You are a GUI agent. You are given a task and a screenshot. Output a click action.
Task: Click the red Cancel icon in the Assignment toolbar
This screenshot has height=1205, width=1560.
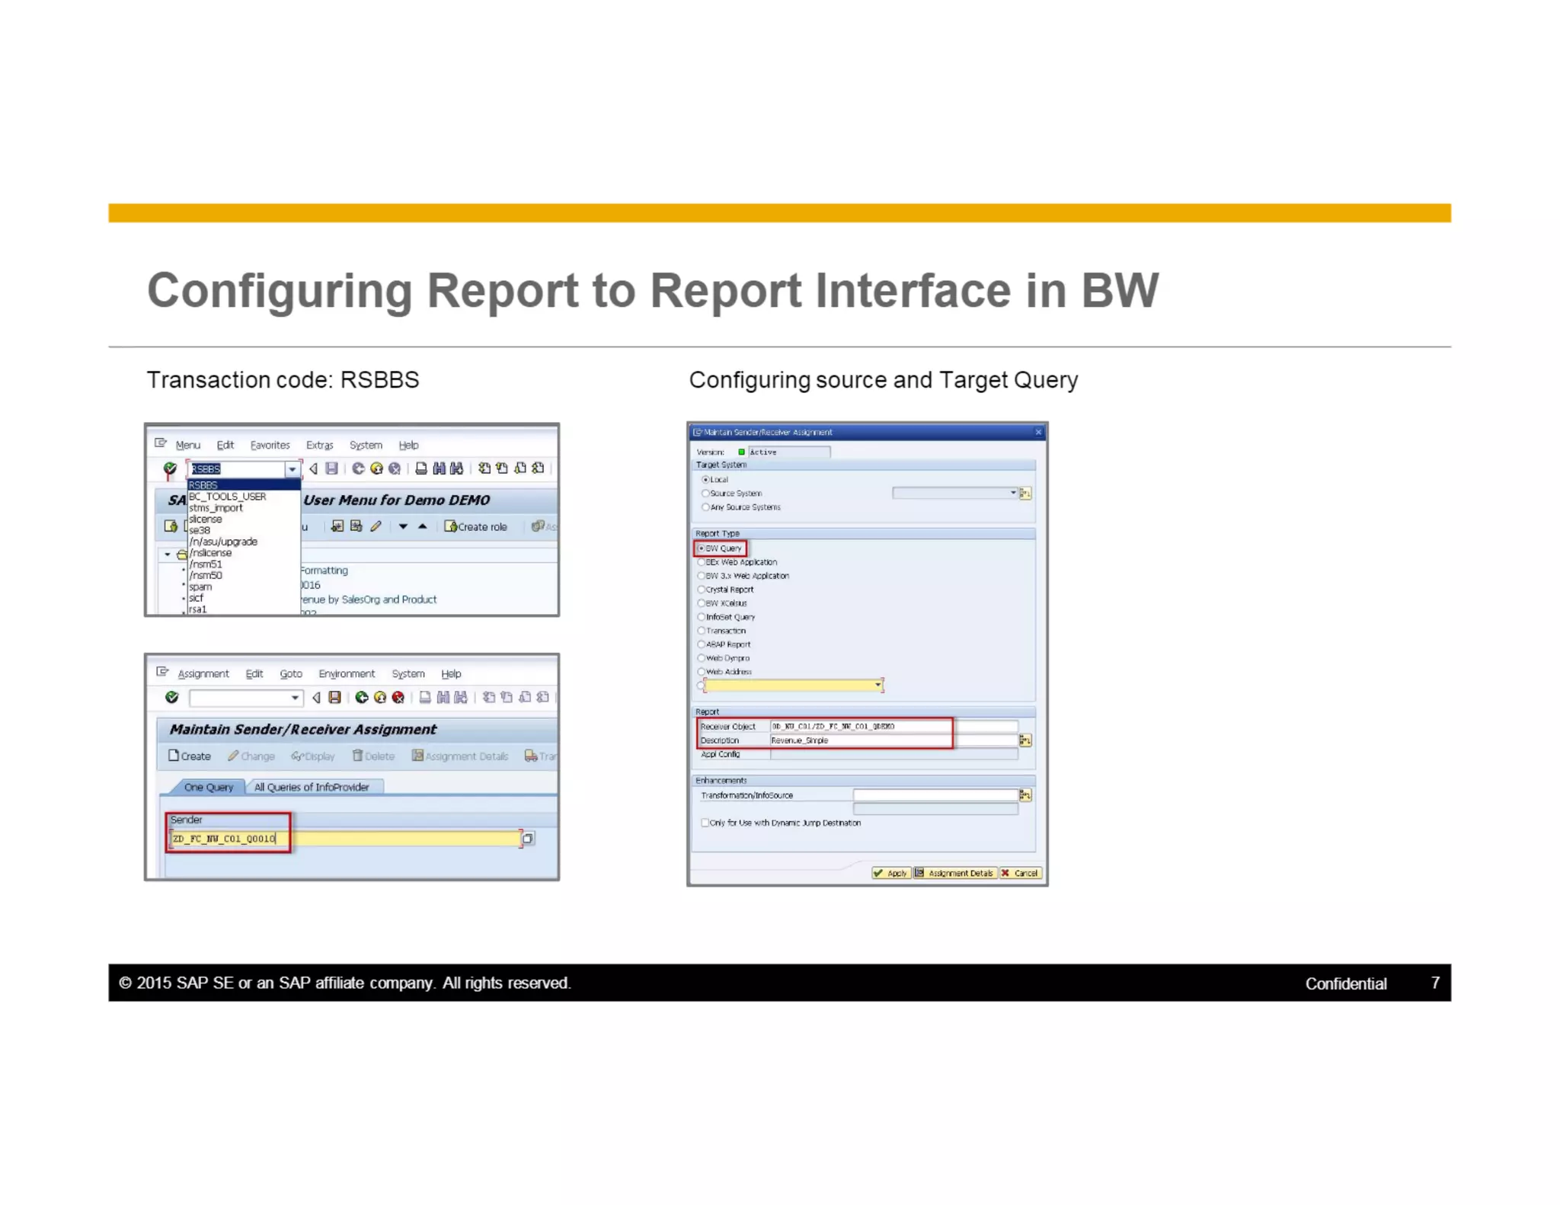click(398, 697)
